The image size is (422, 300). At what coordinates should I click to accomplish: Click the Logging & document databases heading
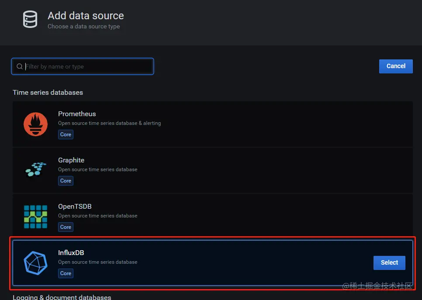[x=62, y=297]
